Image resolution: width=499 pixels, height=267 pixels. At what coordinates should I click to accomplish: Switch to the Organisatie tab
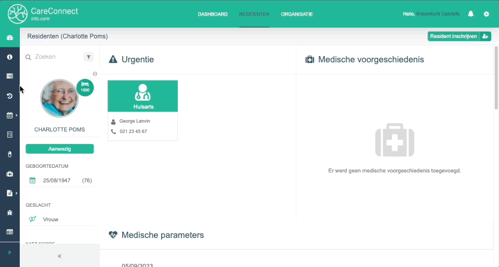(297, 14)
